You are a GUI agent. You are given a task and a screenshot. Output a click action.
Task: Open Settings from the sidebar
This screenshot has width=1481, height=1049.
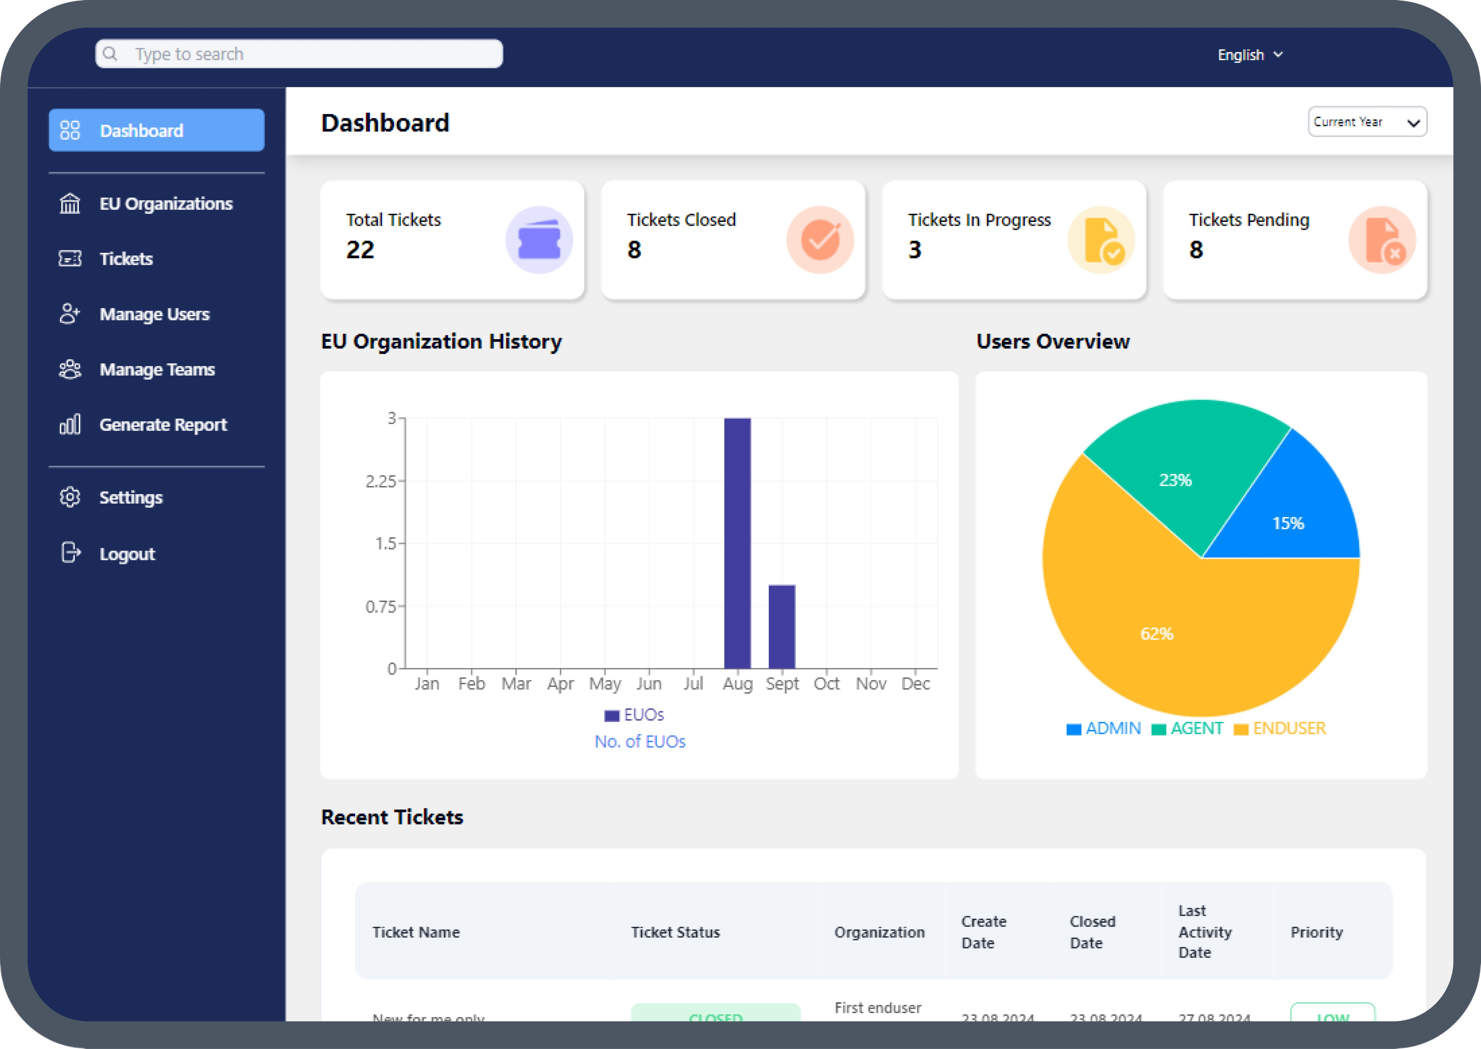(156, 497)
